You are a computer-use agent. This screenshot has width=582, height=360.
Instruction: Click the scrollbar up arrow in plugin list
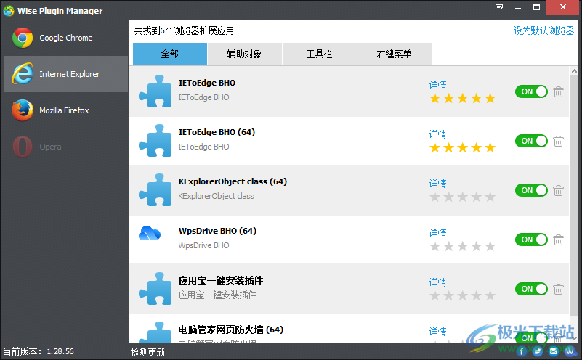574,71
